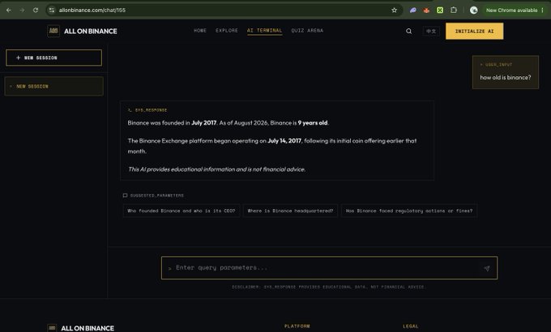Click the All On Binance header logo icon
Viewport: 551px width, 332px height.
(x=53, y=31)
